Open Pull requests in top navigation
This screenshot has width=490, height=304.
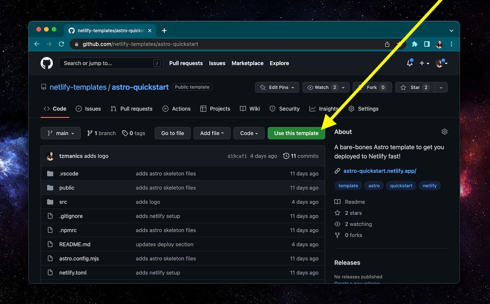point(186,63)
